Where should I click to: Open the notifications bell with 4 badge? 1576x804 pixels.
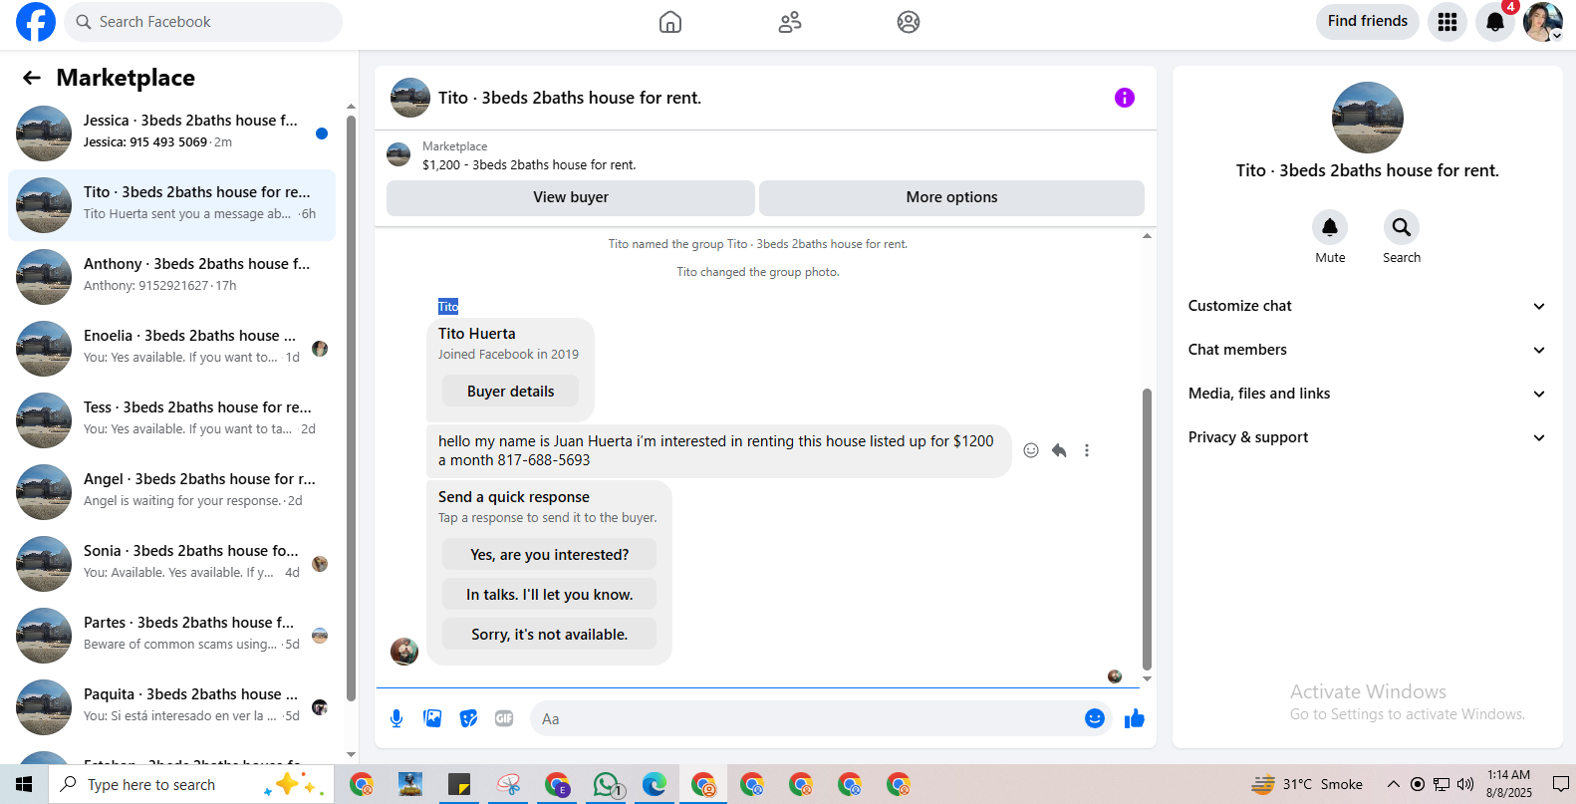coord(1495,22)
